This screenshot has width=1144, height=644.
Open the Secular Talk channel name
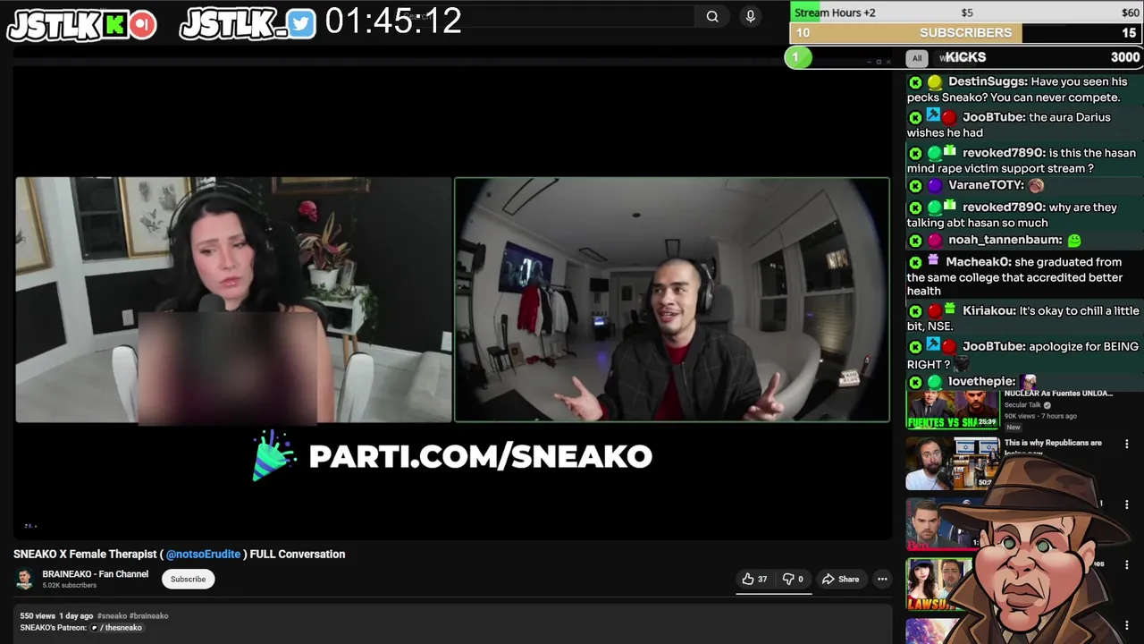(1022, 405)
